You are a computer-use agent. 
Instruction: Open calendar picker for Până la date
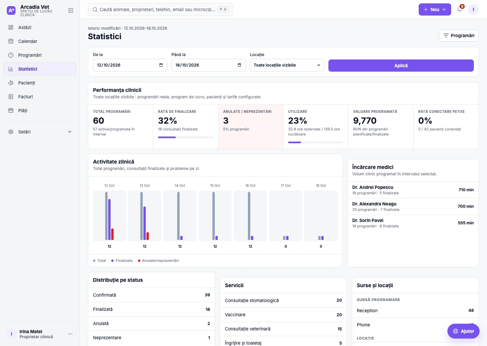239,65
